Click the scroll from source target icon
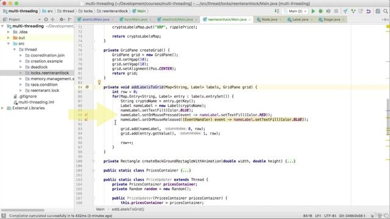390x219 pixels. pos(46,19)
